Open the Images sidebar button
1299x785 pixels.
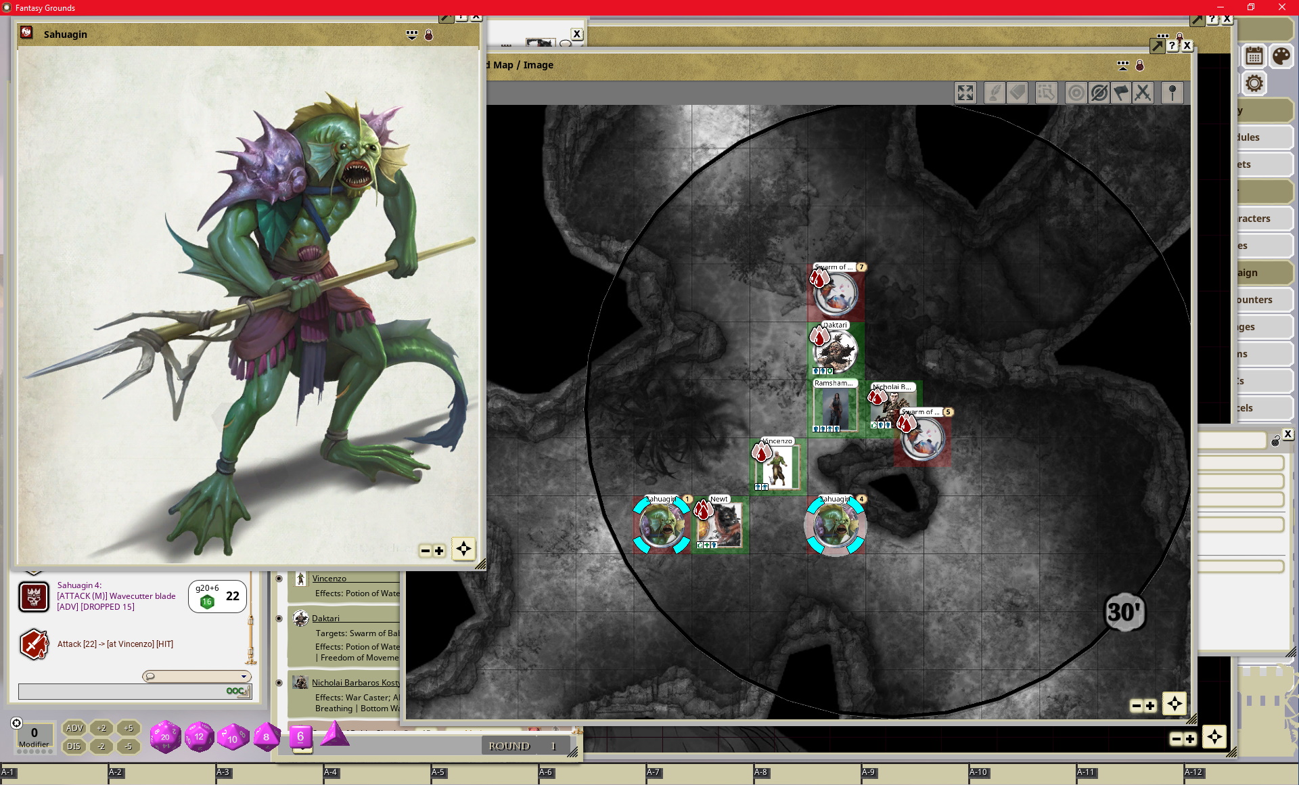[x=1264, y=327]
